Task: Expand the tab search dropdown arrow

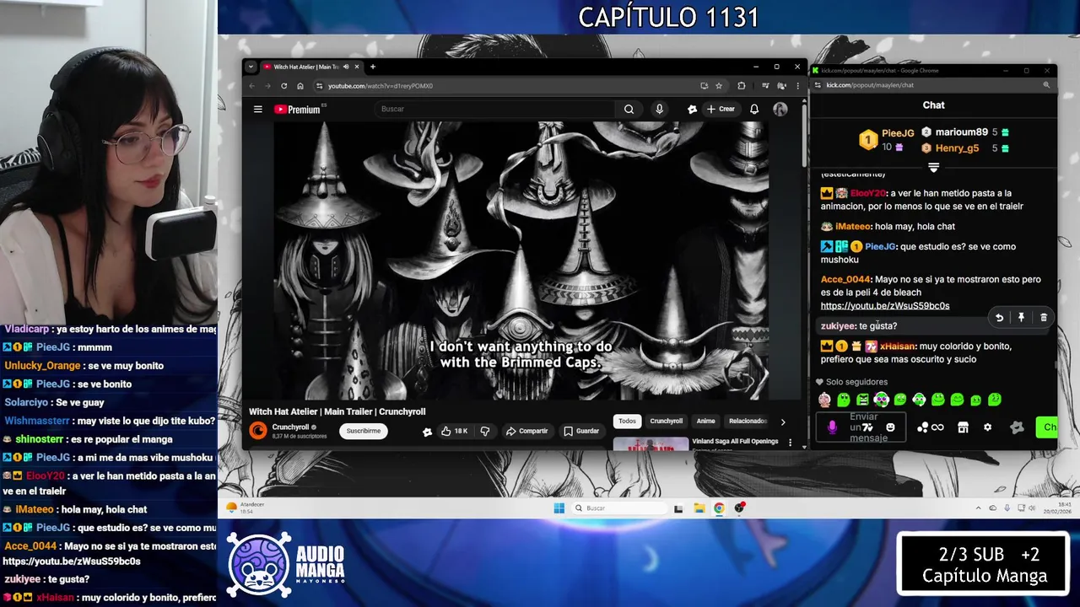Action: 251,67
